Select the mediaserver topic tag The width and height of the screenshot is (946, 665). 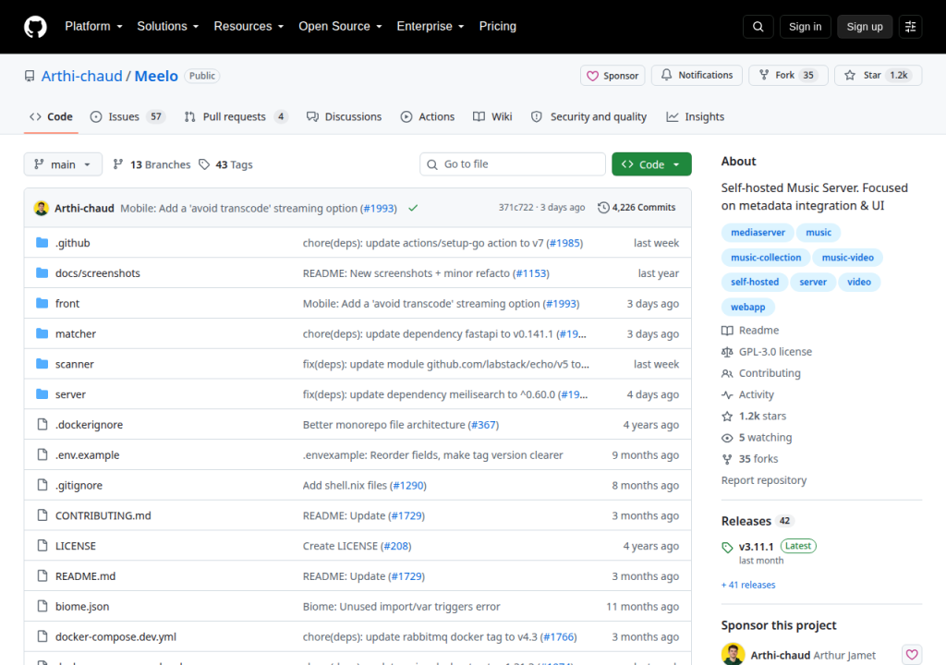point(758,233)
